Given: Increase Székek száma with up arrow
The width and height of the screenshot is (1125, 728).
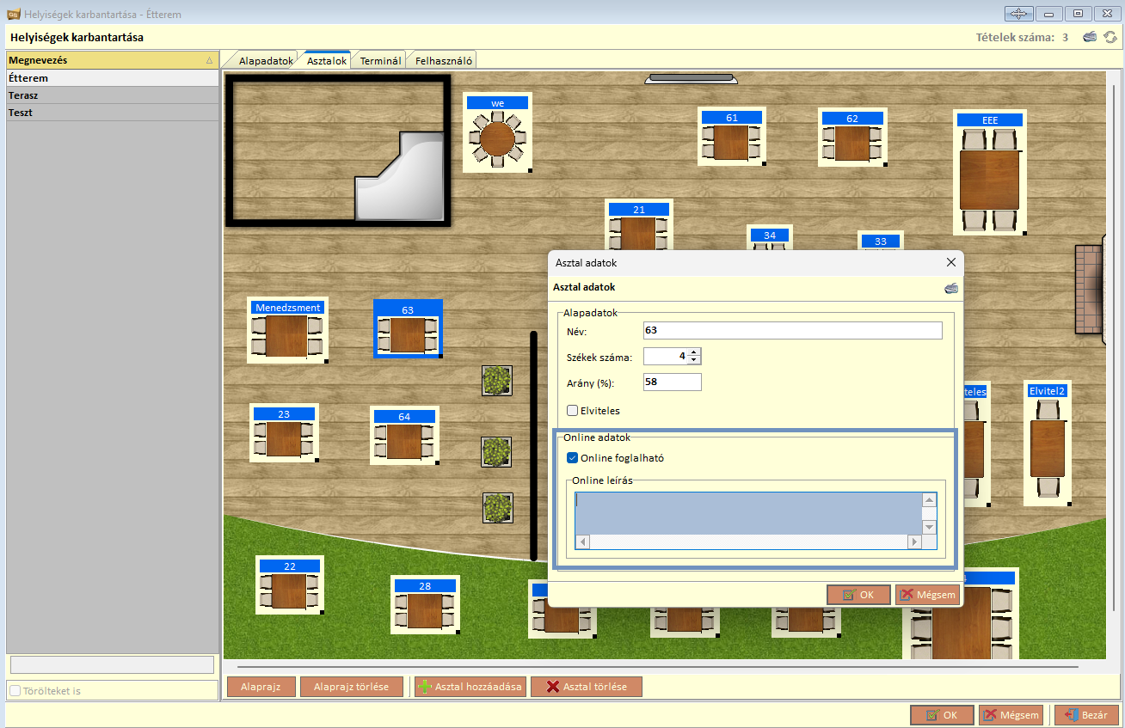Looking at the screenshot, I should click(x=694, y=352).
